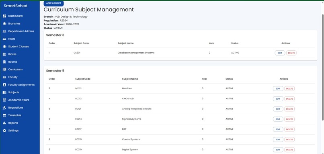Click the vertical page scrollbar
324x154 pixels.
point(323,67)
